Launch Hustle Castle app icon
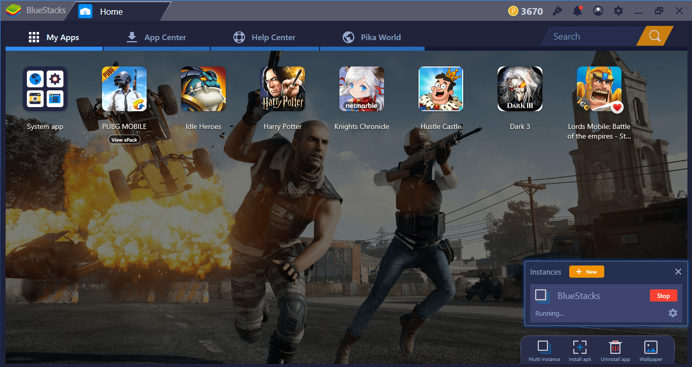Image resolution: width=692 pixels, height=367 pixels. [441, 89]
